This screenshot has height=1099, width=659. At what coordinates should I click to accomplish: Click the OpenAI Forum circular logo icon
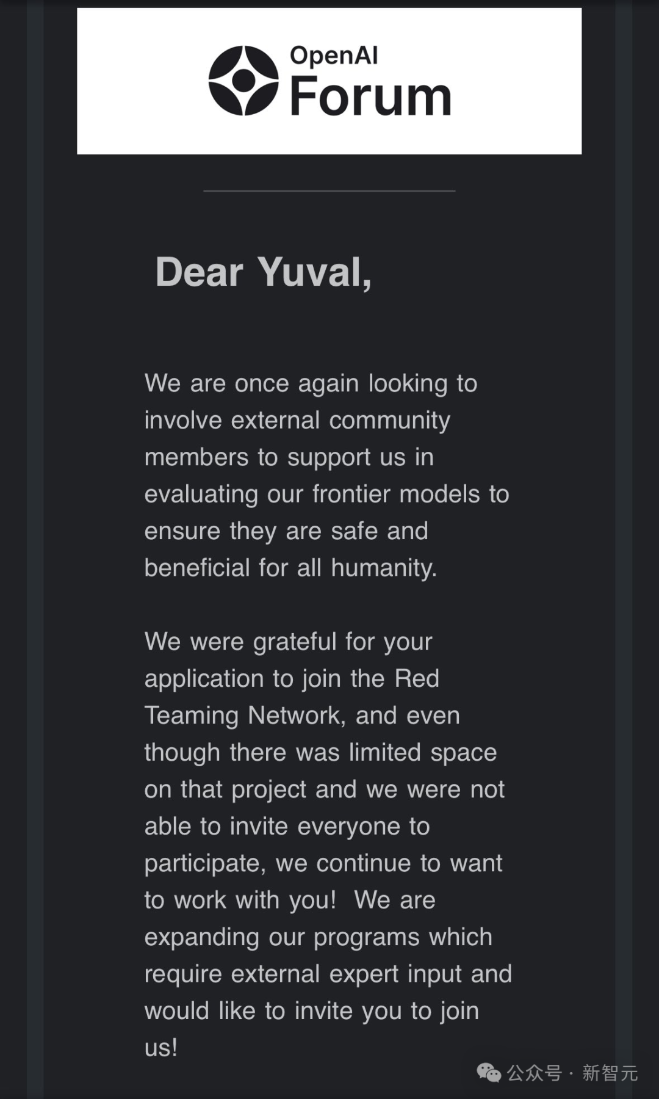(x=243, y=81)
